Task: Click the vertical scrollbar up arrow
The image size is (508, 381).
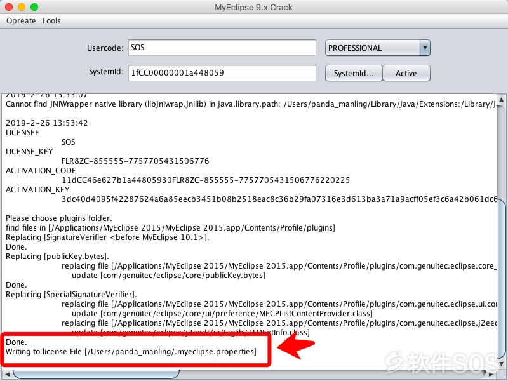Action: (501, 99)
